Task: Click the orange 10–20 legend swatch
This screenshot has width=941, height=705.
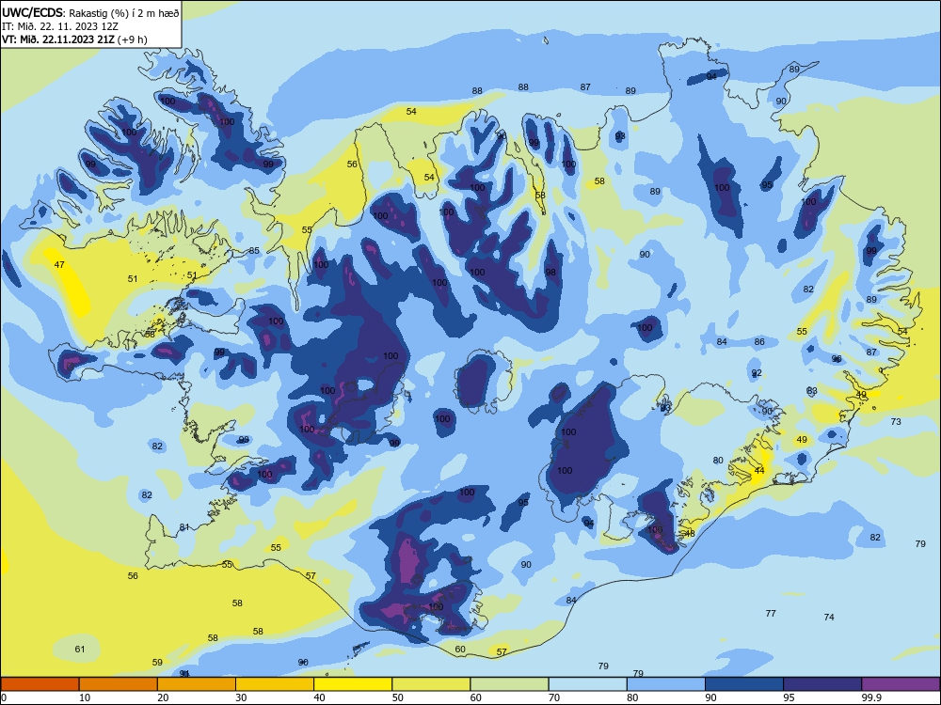Action: tap(119, 684)
